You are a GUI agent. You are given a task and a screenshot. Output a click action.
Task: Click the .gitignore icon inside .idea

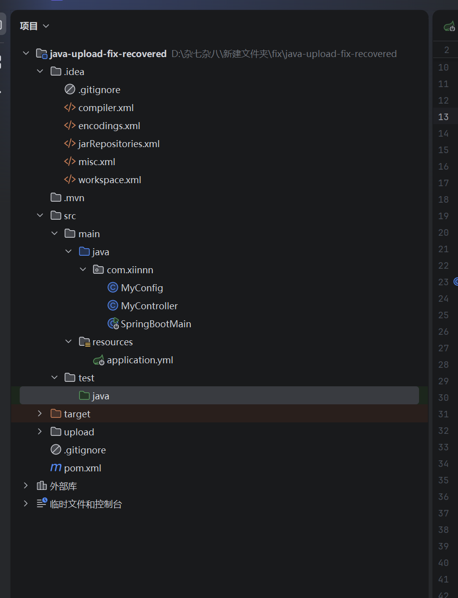coord(70,90)
